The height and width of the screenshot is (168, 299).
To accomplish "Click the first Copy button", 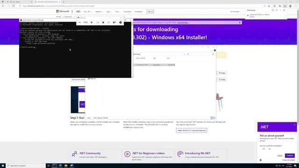I will (x=222, y=73).
